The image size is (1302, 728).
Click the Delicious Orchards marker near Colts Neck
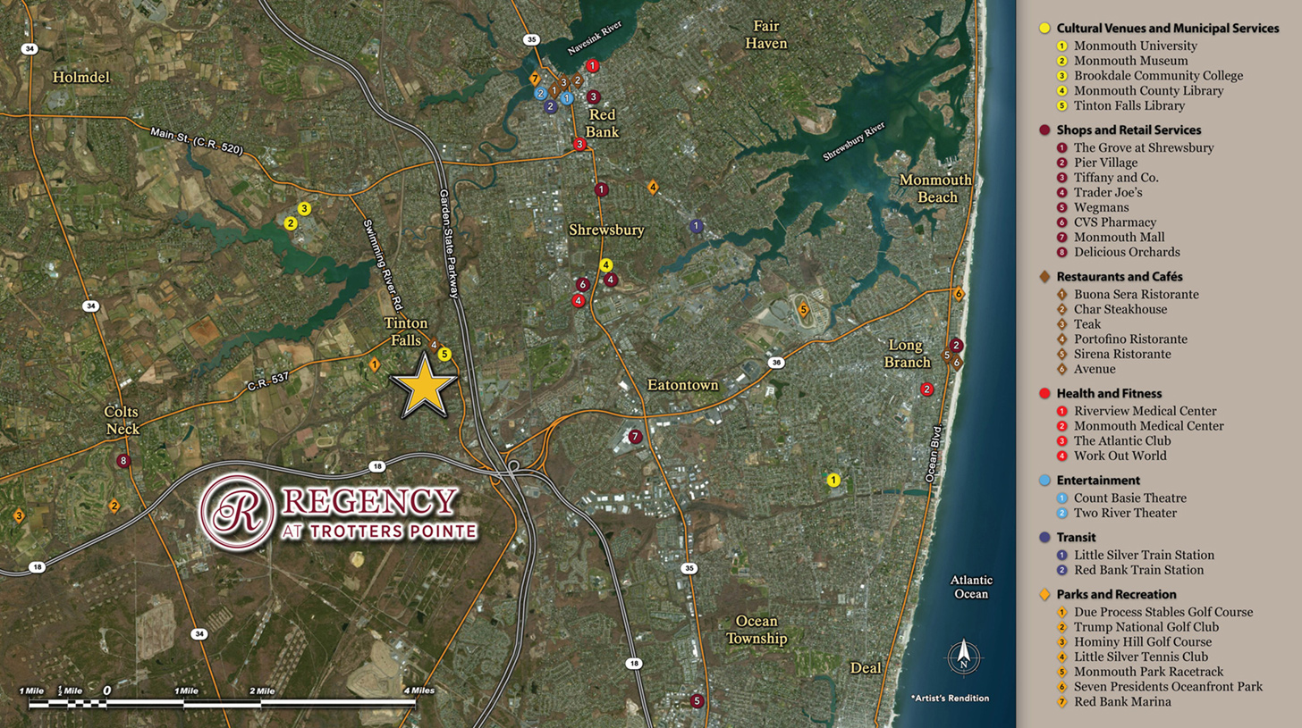point(123,461)
